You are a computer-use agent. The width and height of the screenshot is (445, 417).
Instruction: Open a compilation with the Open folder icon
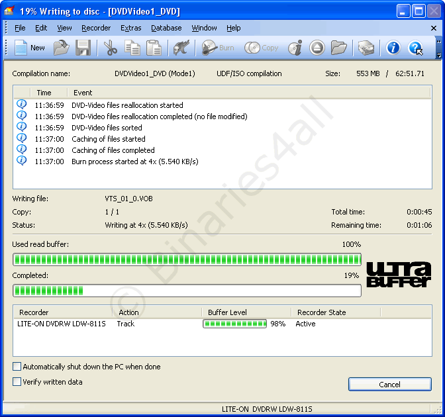pos(62,48)
